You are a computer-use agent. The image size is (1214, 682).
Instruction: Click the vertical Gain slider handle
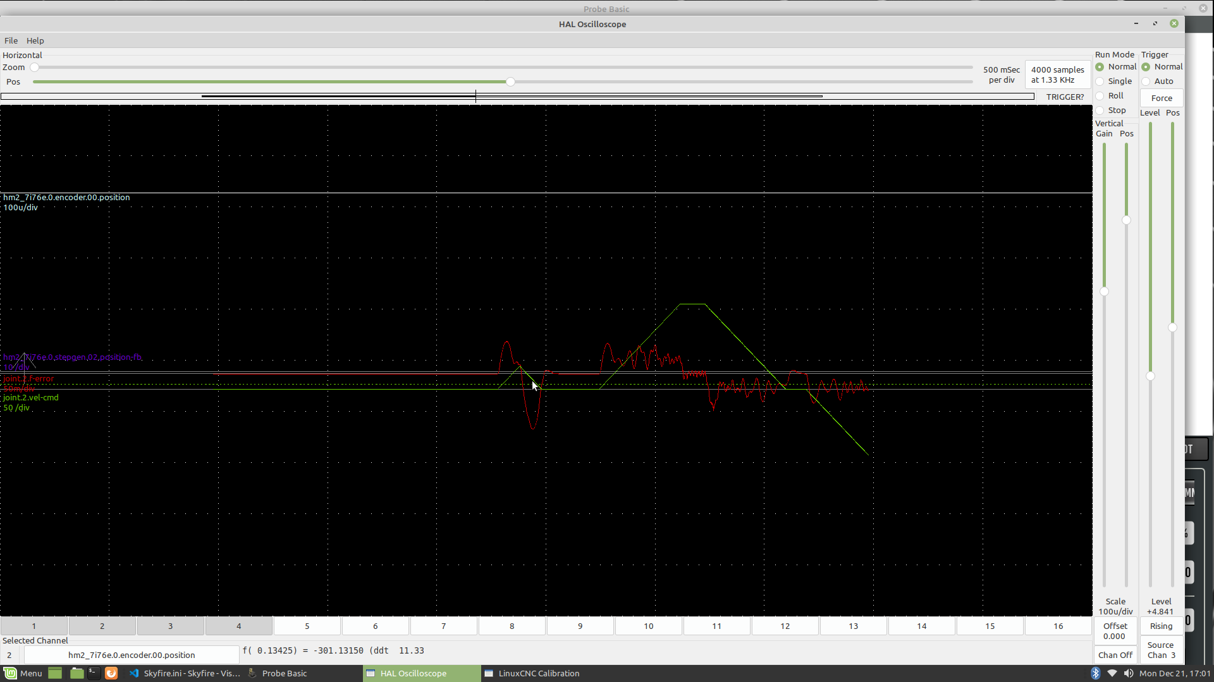[1104, 292]
